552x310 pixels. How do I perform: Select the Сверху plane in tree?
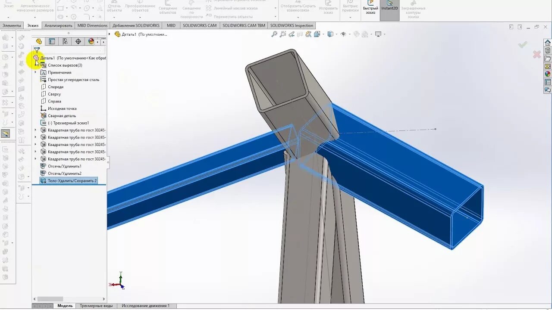54,94
